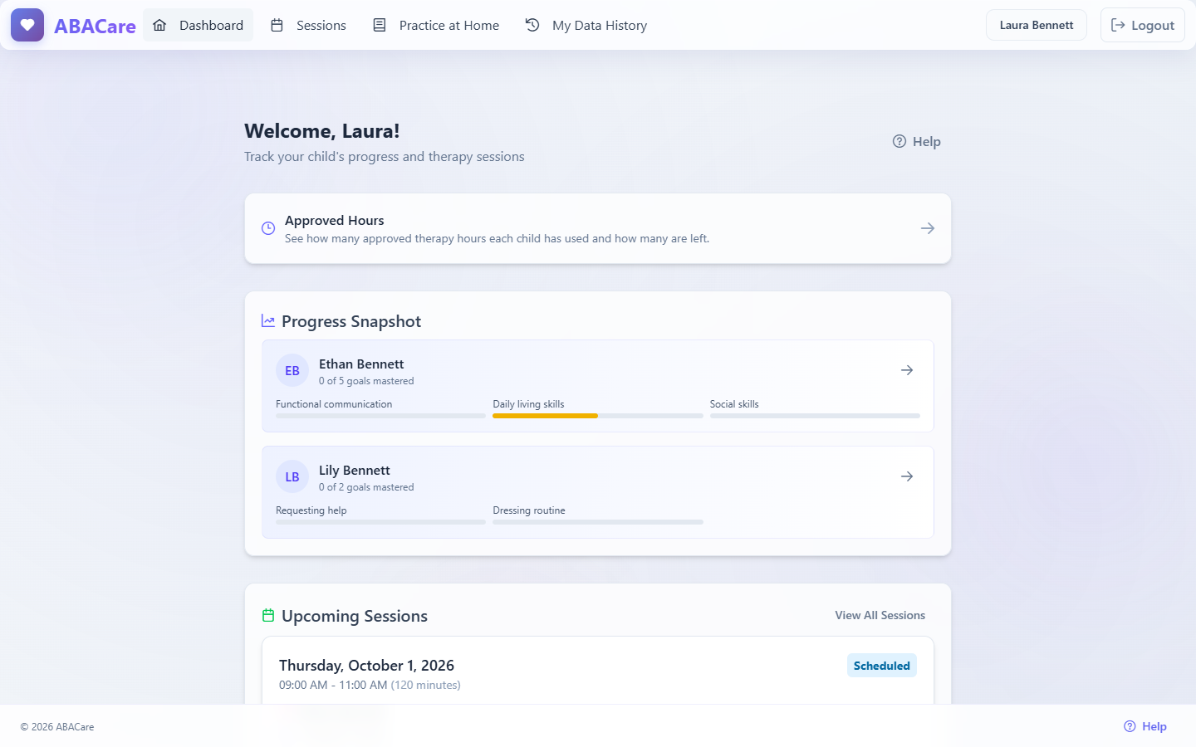
Task: Log out using the Logout button
Action: tap(1143, 25)
